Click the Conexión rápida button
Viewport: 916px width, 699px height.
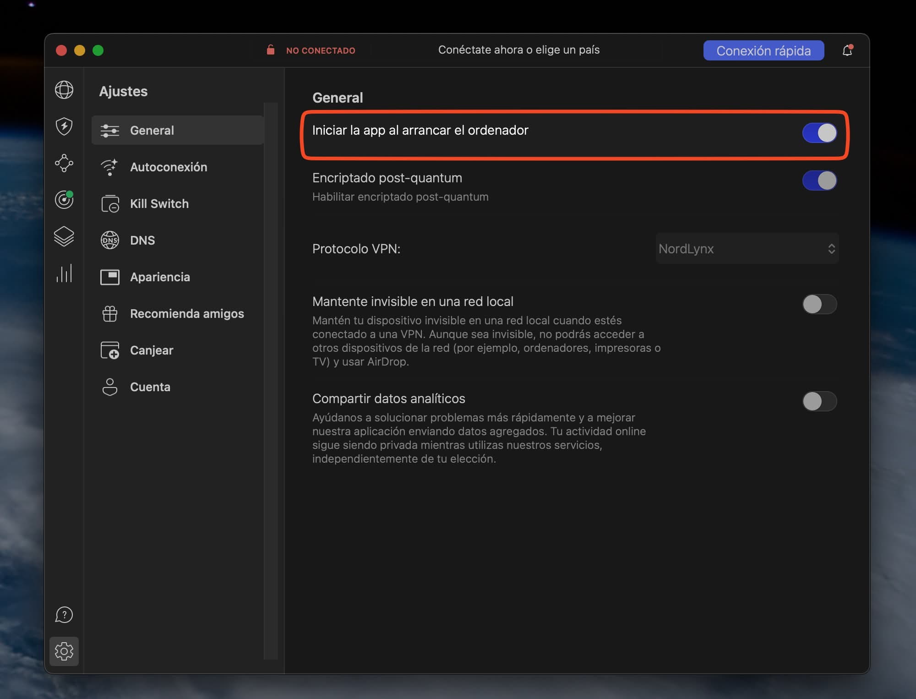(763, 50)
